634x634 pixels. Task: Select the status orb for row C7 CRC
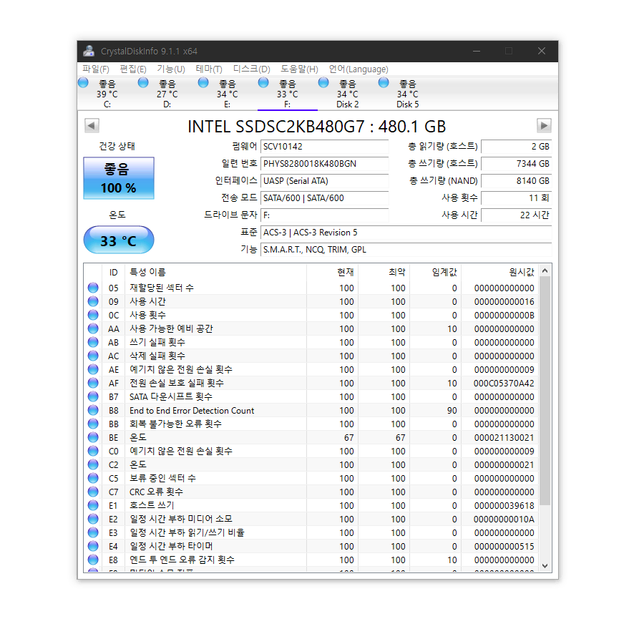93,492
